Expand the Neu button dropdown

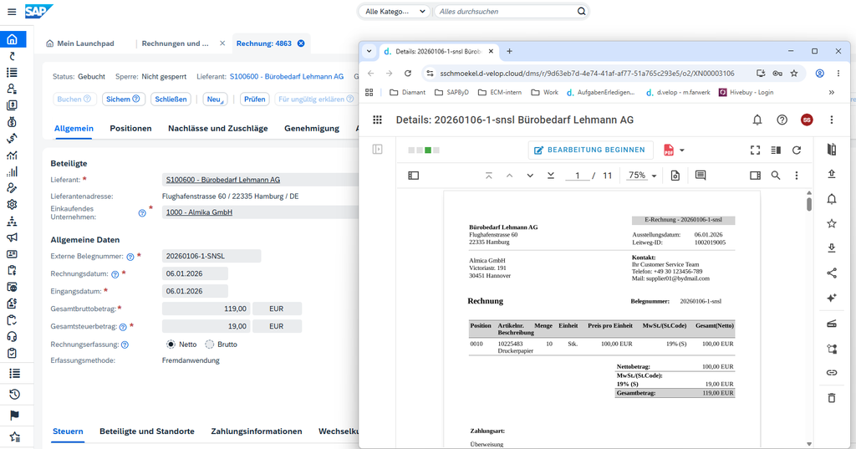[214, 99]
